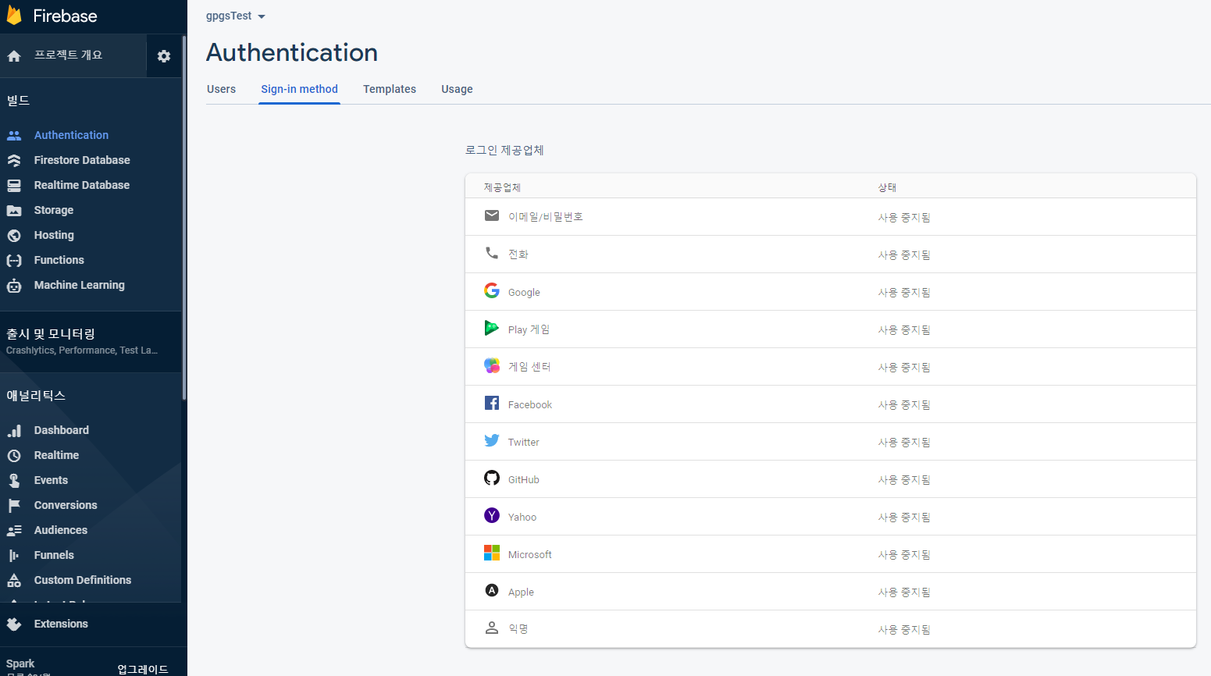Collapse the 빌드 sidebar section
1211x676 pixels.
(18, 101)
